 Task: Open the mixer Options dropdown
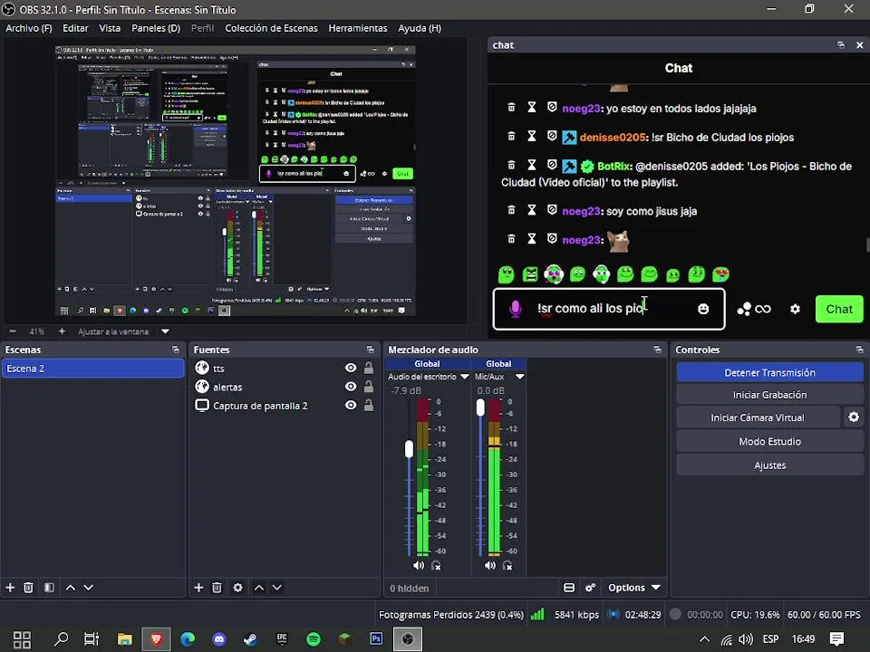pyautogui.click(x=634, y=588)
